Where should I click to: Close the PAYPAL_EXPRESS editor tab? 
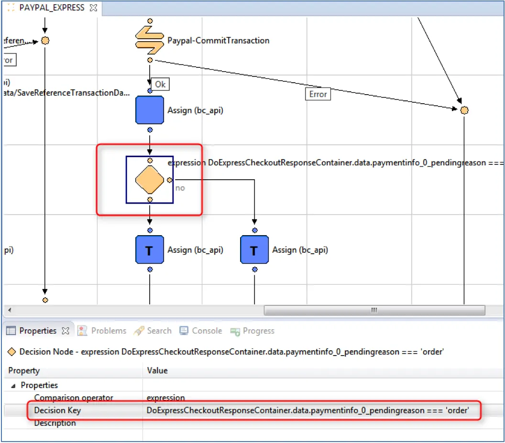tap(93, 8)
